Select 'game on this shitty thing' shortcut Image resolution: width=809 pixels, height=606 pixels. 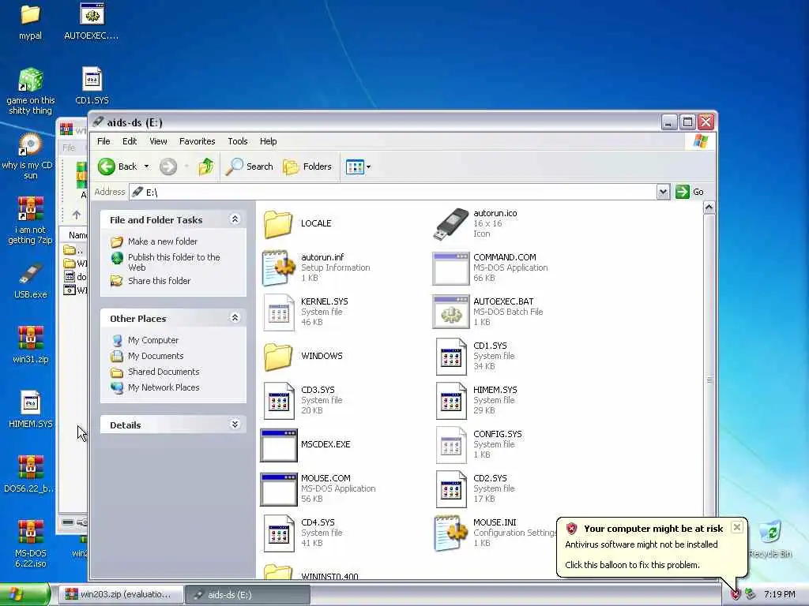click(x=31, y=92)
